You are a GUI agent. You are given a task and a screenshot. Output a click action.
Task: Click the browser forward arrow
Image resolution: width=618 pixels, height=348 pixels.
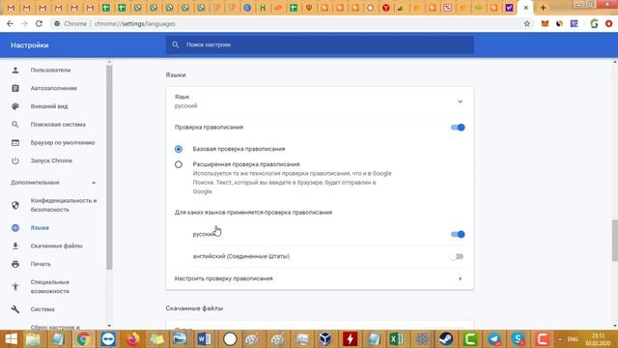(24, 23)
